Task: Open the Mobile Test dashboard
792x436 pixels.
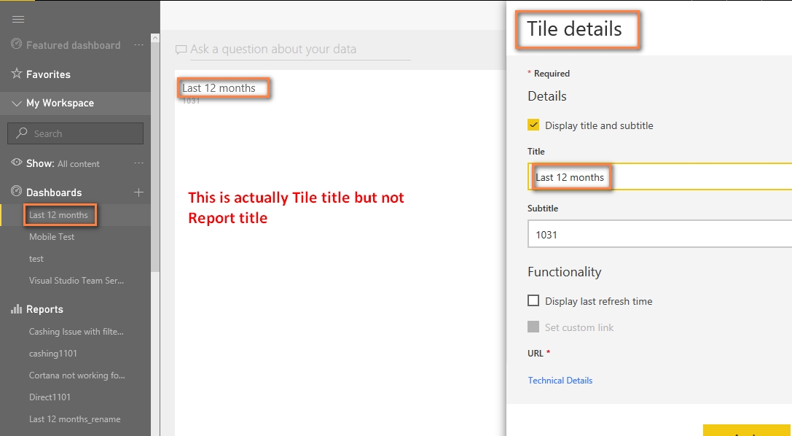Action: point(52,236)
